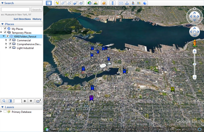Screen dimensions: 204x132
Task: Collapse the KMLFolders_Fanout tree node
Action: click(x=4, y=36)
